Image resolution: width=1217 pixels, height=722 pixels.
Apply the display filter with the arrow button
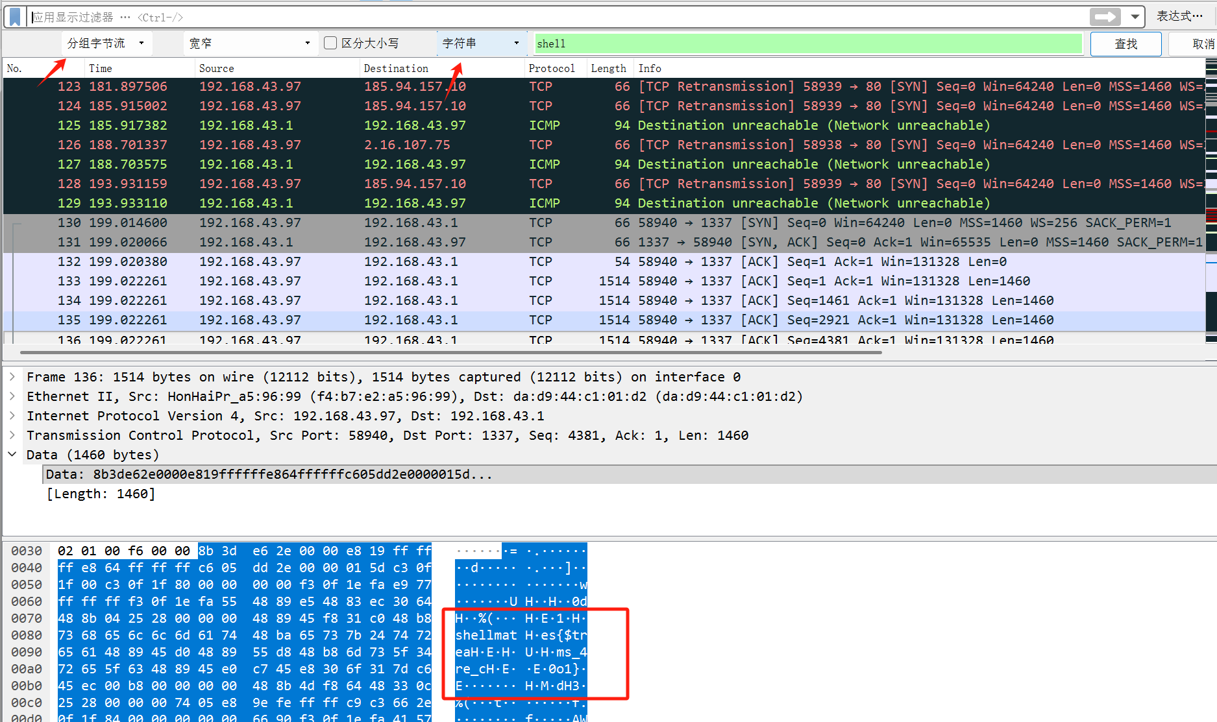pos(1105,16)
